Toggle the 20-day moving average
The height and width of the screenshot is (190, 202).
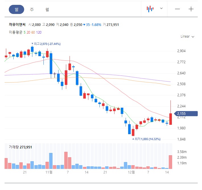click(28, 32)
